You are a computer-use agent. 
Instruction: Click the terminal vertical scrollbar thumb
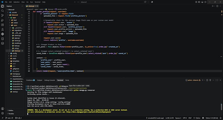(221, 107)
